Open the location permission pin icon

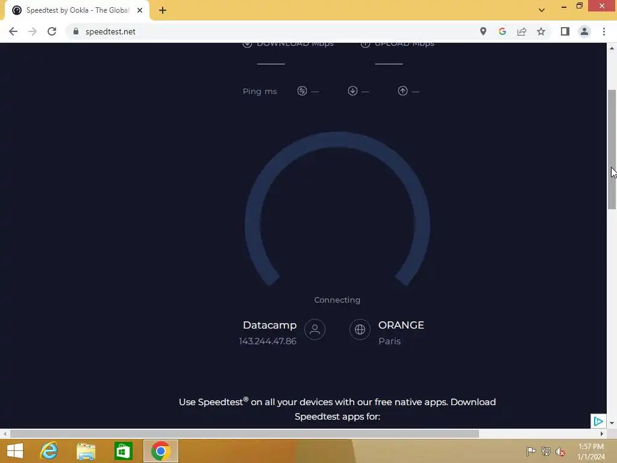tap(483, 31)
